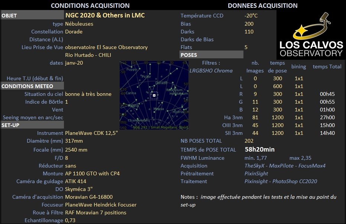The width and height of the screenshot is (346, 224).
Task: Click 'LRGBSHO Chroma' filter label
Action: (211, 71)
